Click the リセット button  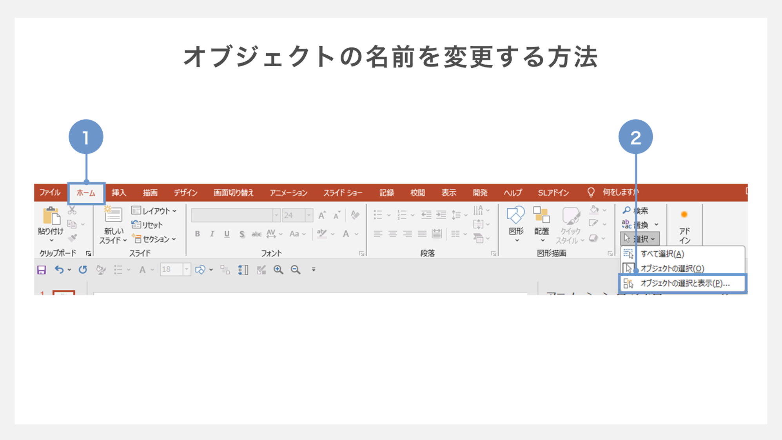(x=147, y=225)
